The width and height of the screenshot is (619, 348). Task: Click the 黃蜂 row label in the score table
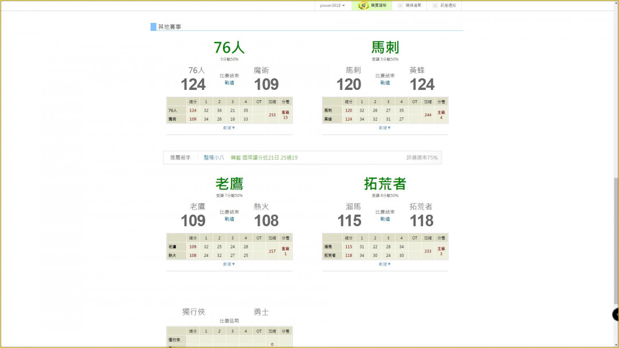click(x=328, y=119)
